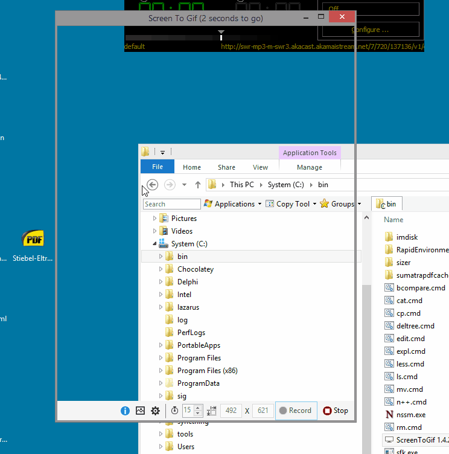Image resolution: width=449 pixels, height=454 pixels.
Task: Click the snapshot image icon in ScreenToGif
Action: pos(140,411)
